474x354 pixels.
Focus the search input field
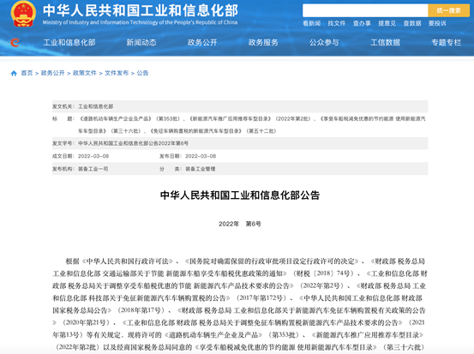365,10
